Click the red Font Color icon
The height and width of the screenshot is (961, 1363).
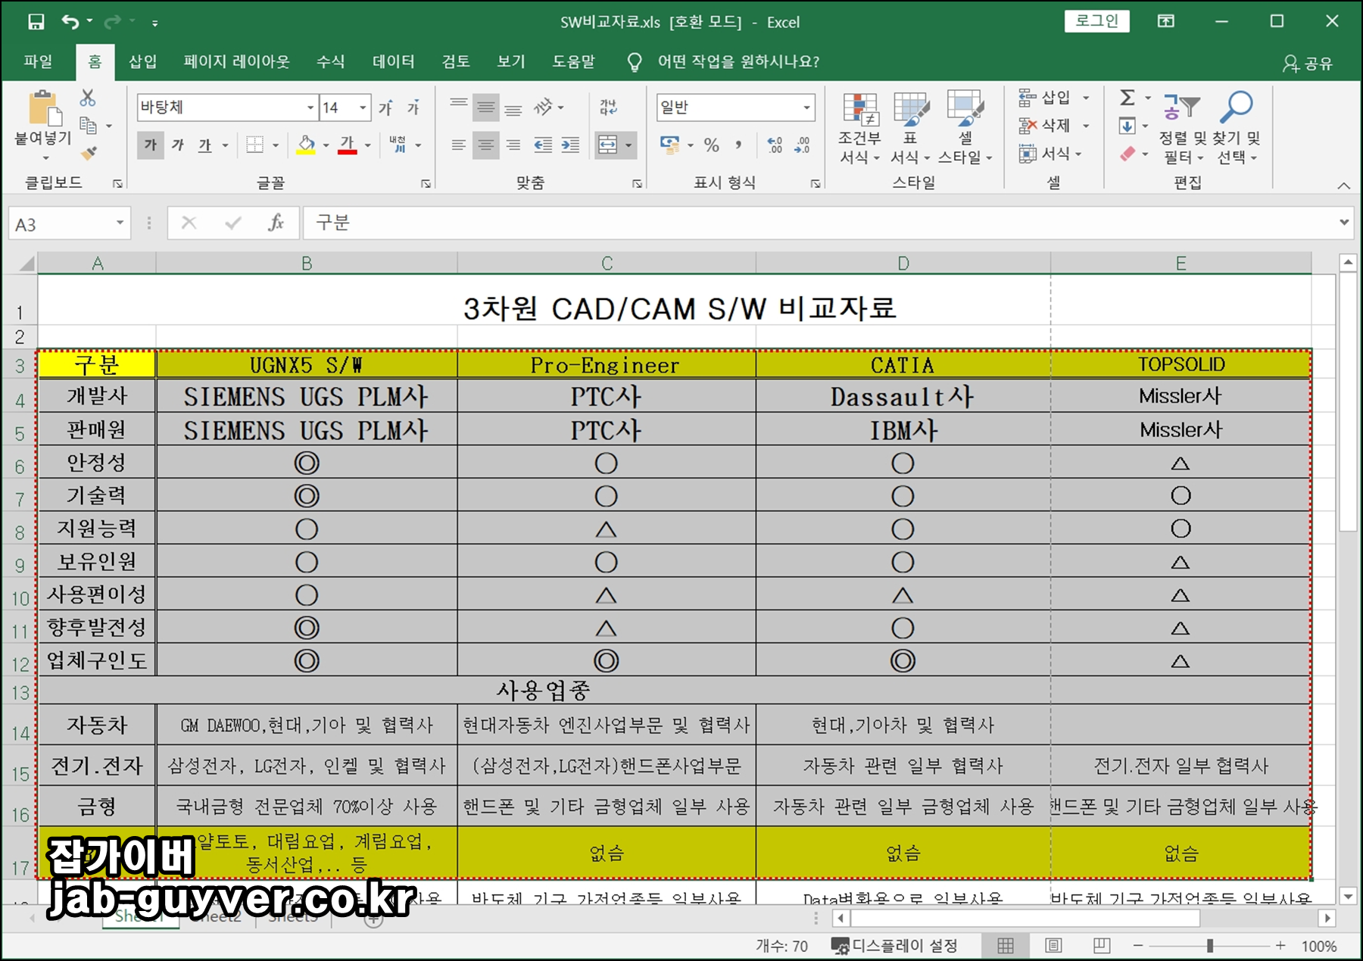click(x=348, y=145)
